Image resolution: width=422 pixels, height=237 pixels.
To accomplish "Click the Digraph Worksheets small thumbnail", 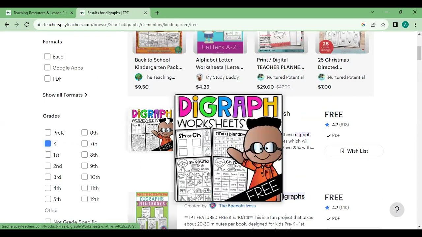I will pyautogui.click(x=152, y=130).
